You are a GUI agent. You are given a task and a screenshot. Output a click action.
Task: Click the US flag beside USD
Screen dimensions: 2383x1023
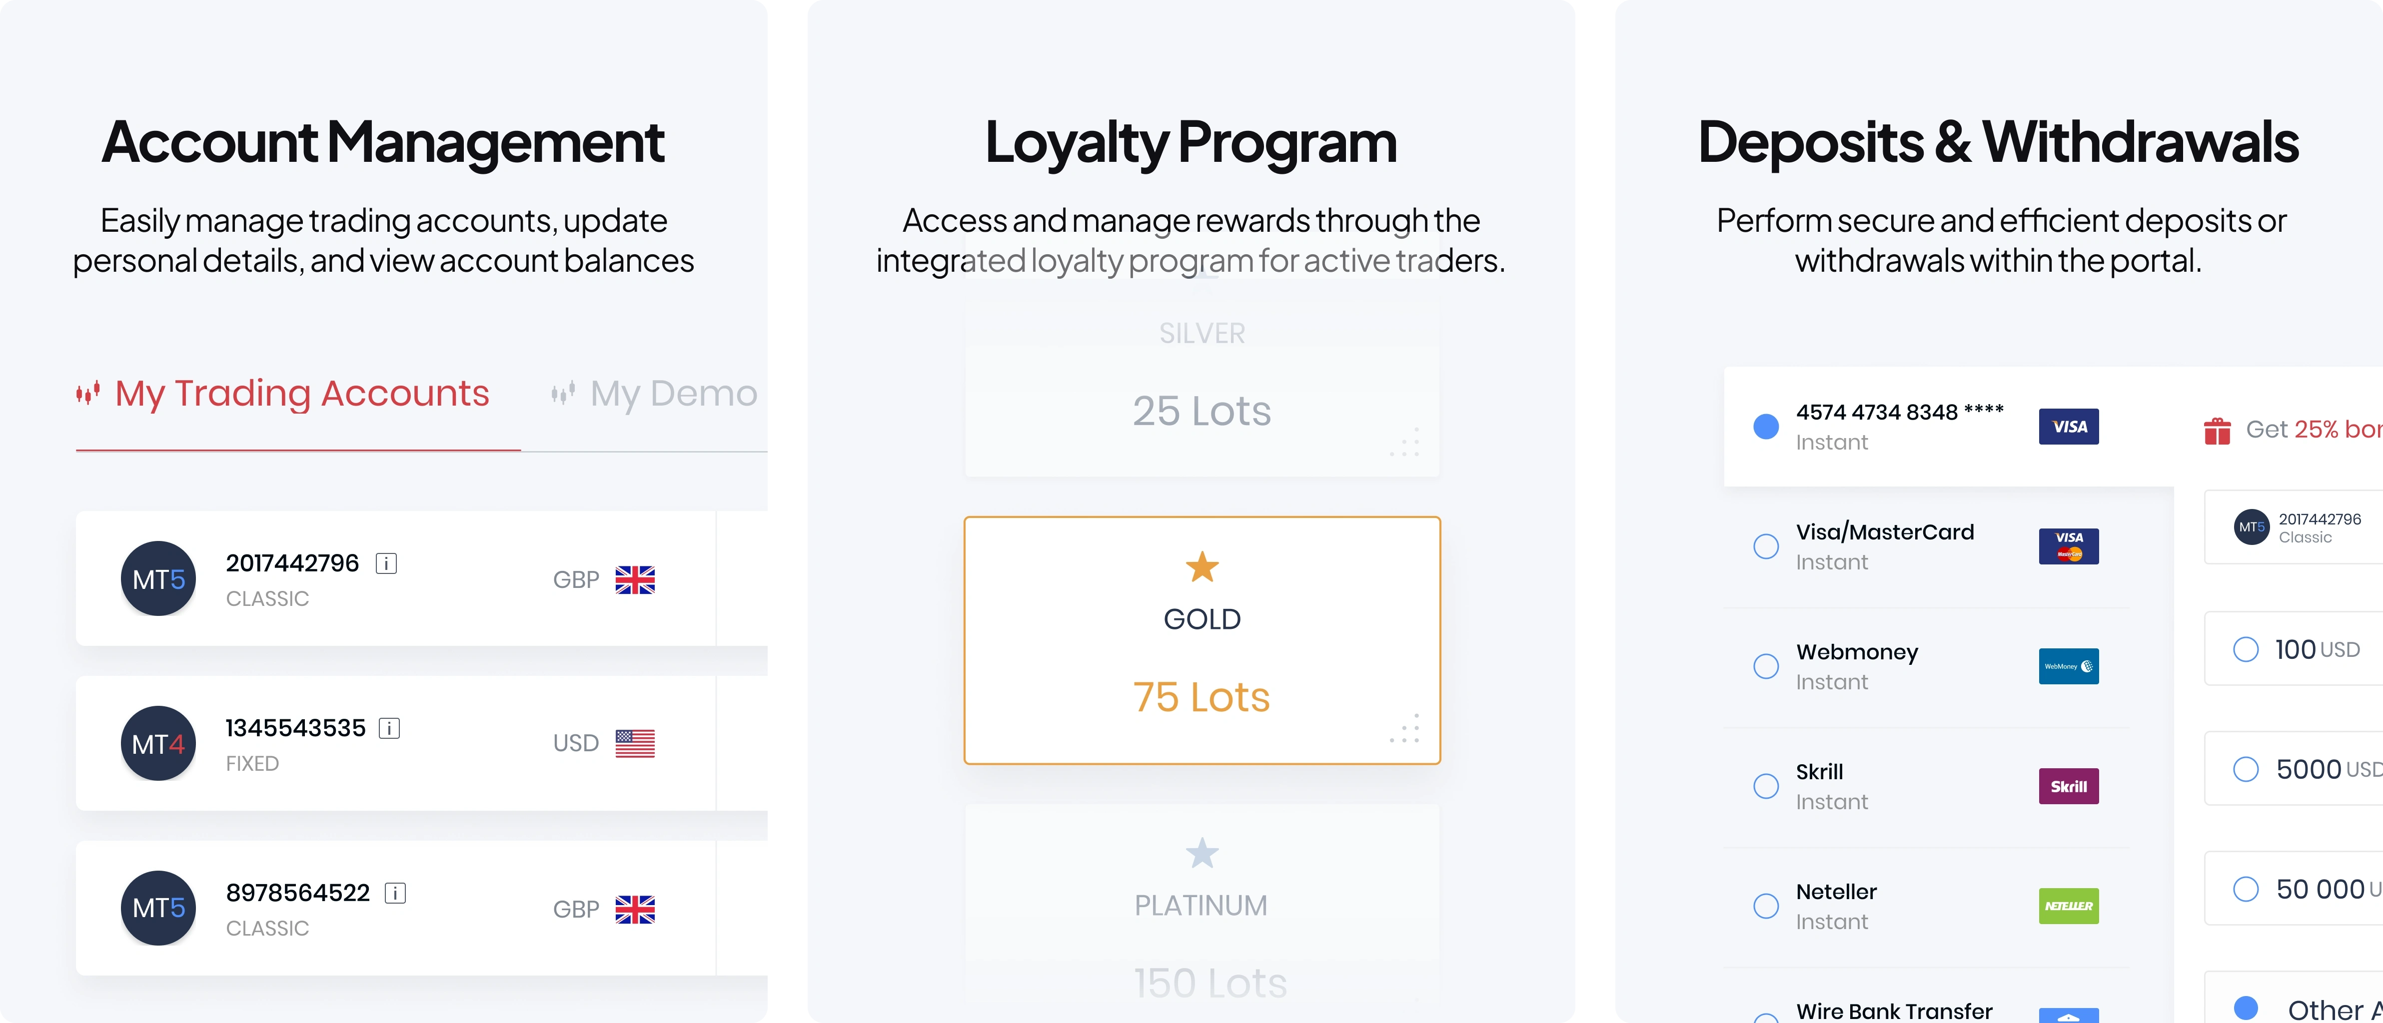[635, 744]
